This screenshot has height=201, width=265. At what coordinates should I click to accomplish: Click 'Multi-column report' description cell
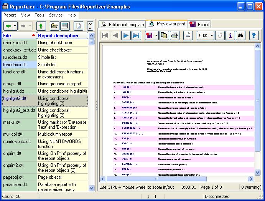63,134
